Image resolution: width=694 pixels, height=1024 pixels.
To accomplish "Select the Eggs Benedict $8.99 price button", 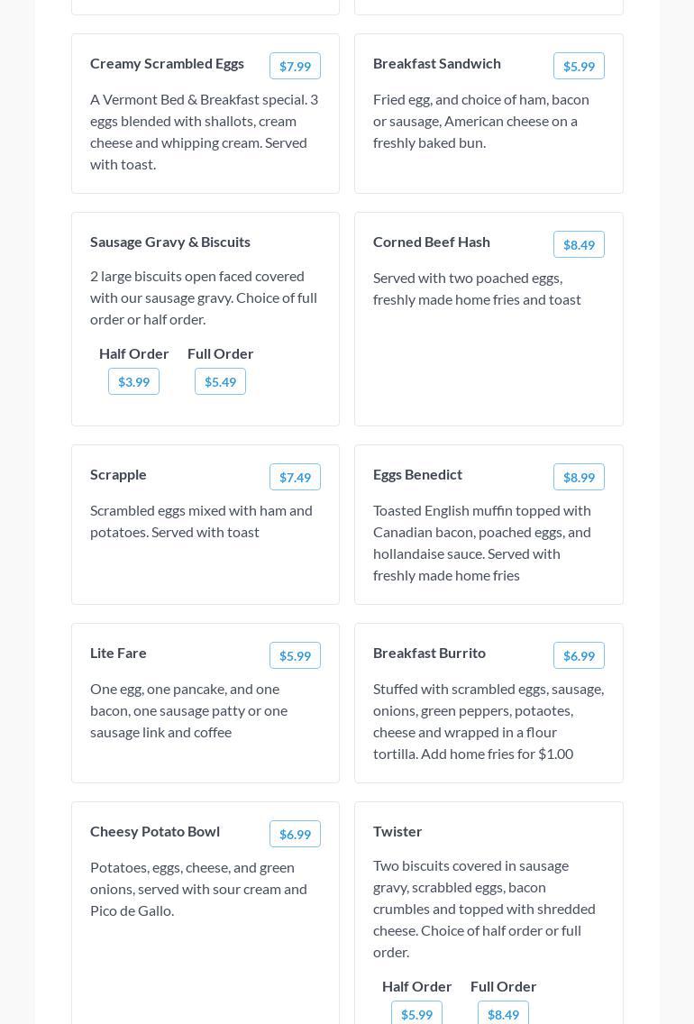I will tap(579, 477).
